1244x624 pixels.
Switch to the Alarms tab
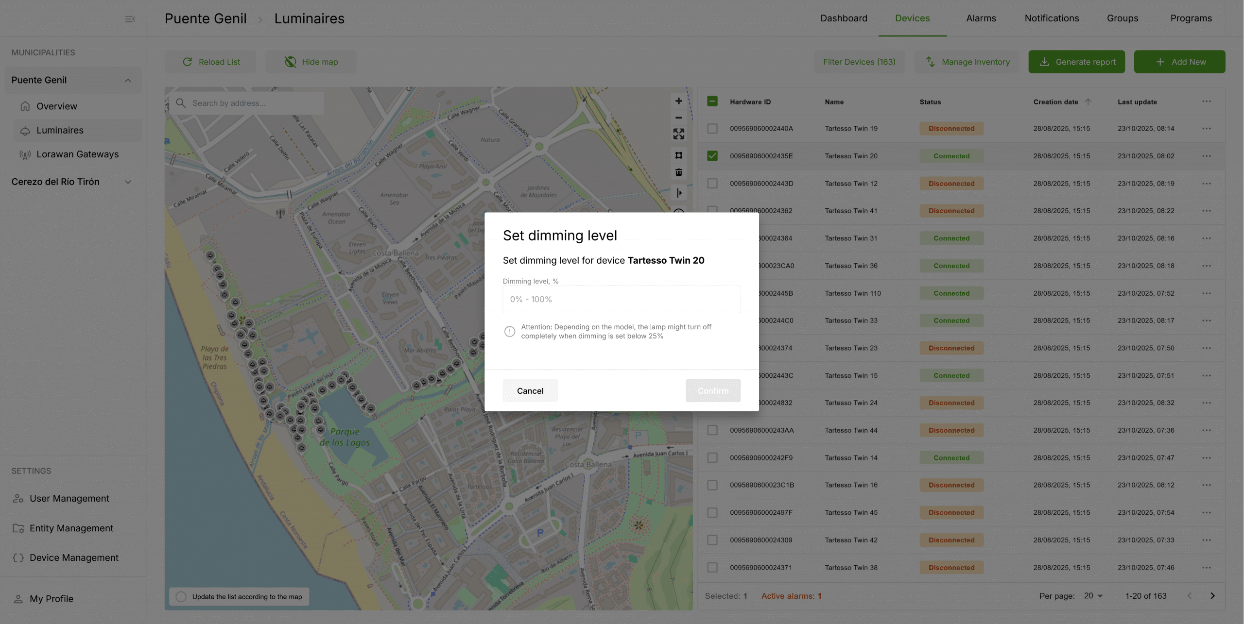[981, 18]
